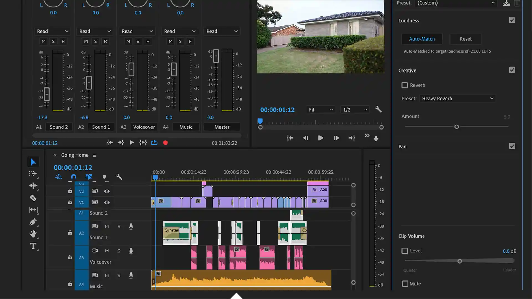Open the Heavy Reverb preset dropdown
The image size is (532, 299).
(457, 99)
